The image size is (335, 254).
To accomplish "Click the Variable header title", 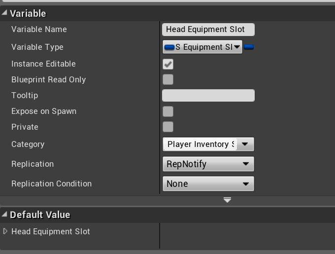I will tap(28, 13).
